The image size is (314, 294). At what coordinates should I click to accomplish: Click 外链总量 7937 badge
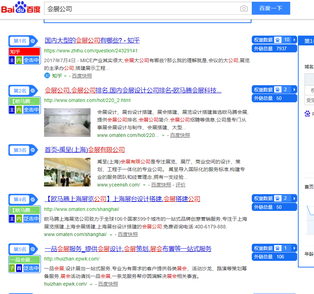(274, 49)
